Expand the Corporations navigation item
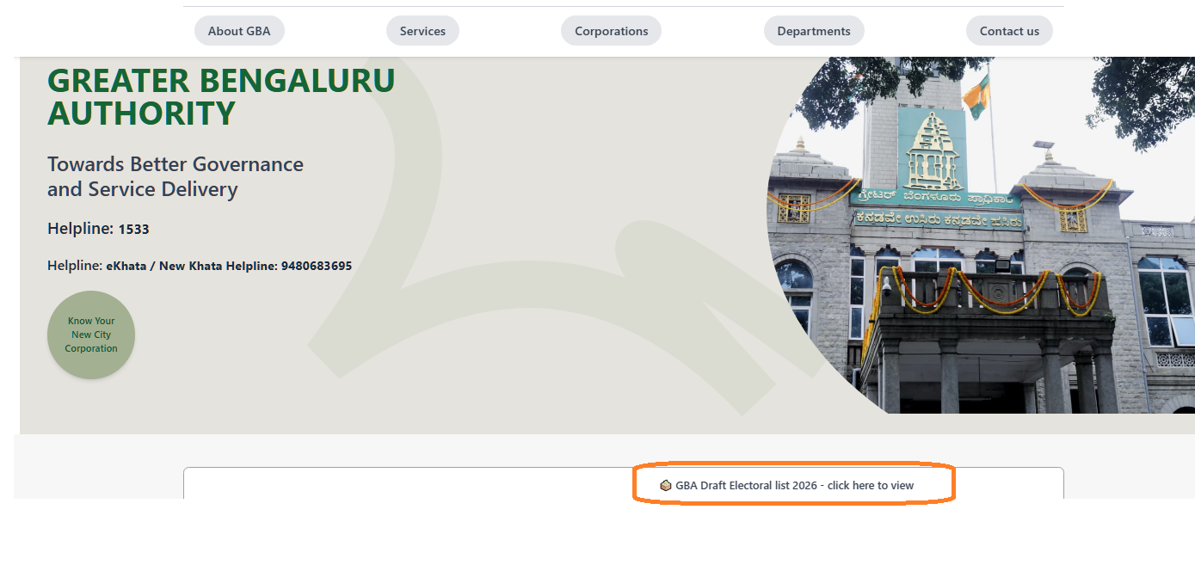 [x=611, y=30]
